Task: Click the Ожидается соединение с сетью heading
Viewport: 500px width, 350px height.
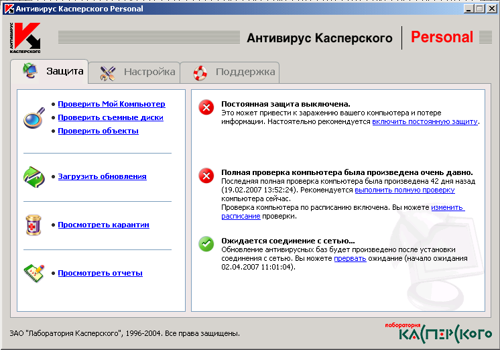Action: pyautogui.click(x=288, y=241)
